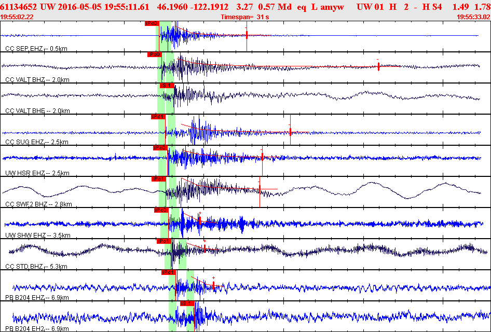Screen dimensions: 491x332
Task: Select the iPc0 pick flag on SHW EHZ trace
Action: tap(161, 210)
